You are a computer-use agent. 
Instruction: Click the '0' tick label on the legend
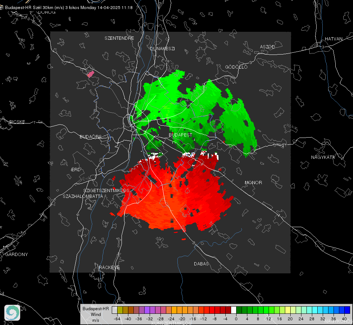coord(236,319)
